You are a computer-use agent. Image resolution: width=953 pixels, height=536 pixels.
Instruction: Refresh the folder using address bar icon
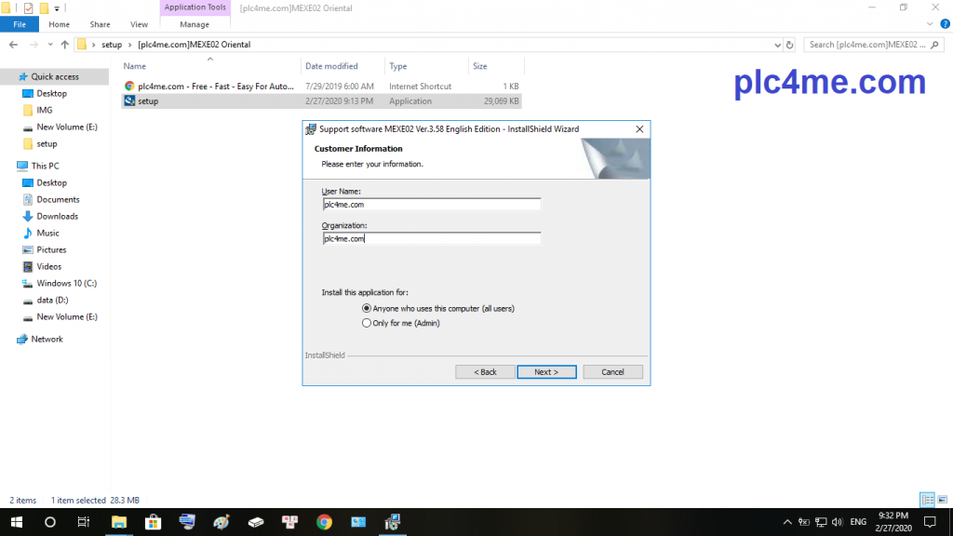click(x=790, y=44)
